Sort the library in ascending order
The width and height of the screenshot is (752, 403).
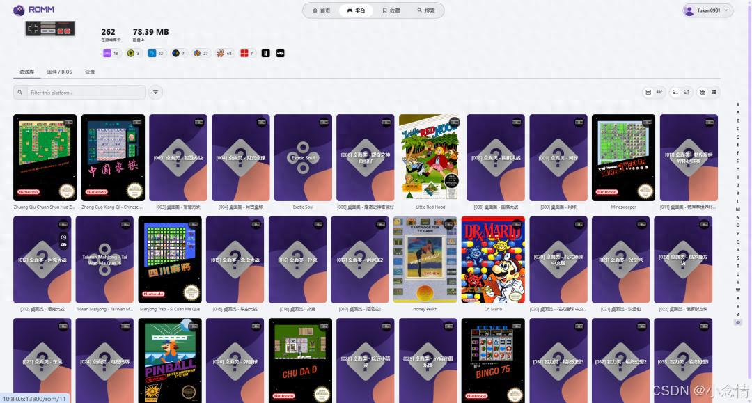click(x=687, y=92)
